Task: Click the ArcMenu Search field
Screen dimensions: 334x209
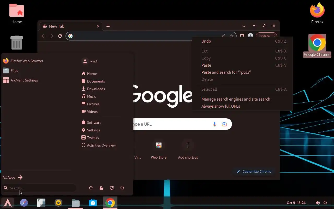Action: point(39,188)
